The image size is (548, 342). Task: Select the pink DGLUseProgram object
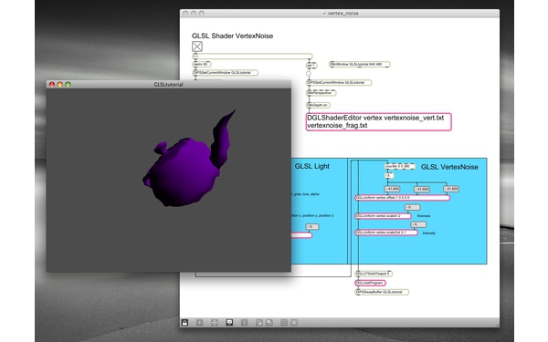[x=370, y=283]
